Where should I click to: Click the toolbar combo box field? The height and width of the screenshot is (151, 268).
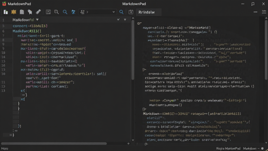(x=97, y=12)
